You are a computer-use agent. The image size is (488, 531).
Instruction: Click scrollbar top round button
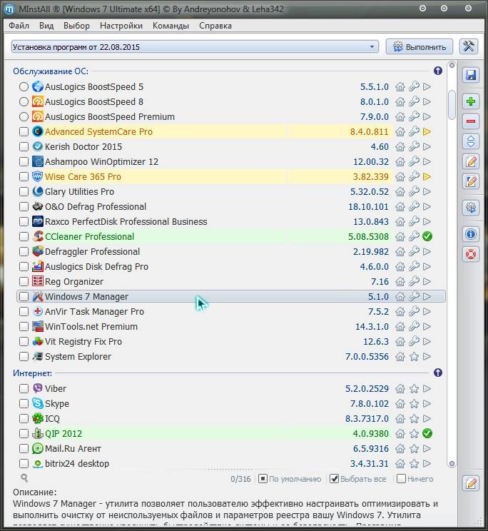452,66
